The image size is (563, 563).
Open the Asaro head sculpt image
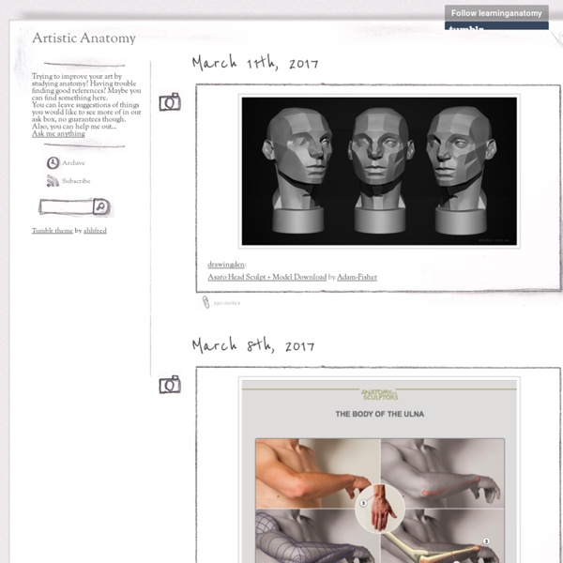(379, 172)
